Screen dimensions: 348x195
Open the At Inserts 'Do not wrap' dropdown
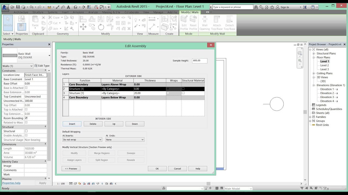pos(82,139)
